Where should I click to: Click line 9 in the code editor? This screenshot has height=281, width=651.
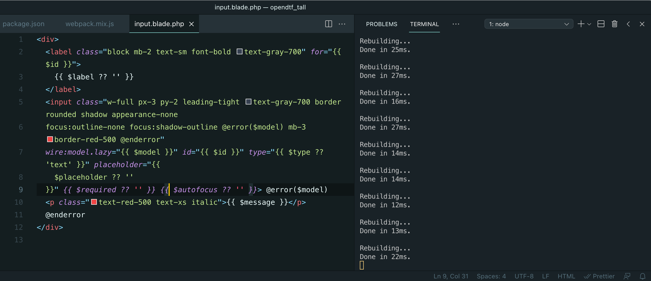point(183,190)
